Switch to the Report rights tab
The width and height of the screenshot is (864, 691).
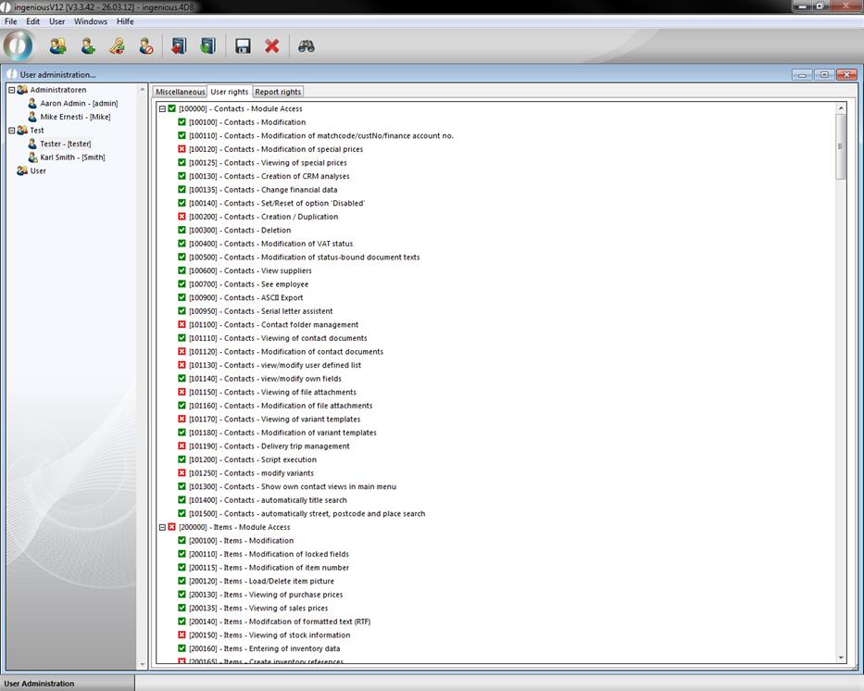click(278, 92)
